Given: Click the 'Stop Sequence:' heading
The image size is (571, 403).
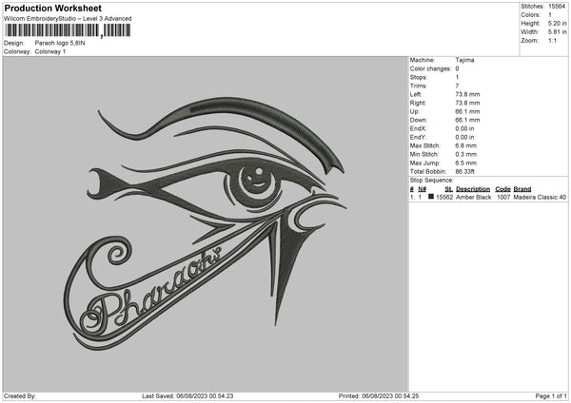Looking at the screenshot, I should 431,181.
